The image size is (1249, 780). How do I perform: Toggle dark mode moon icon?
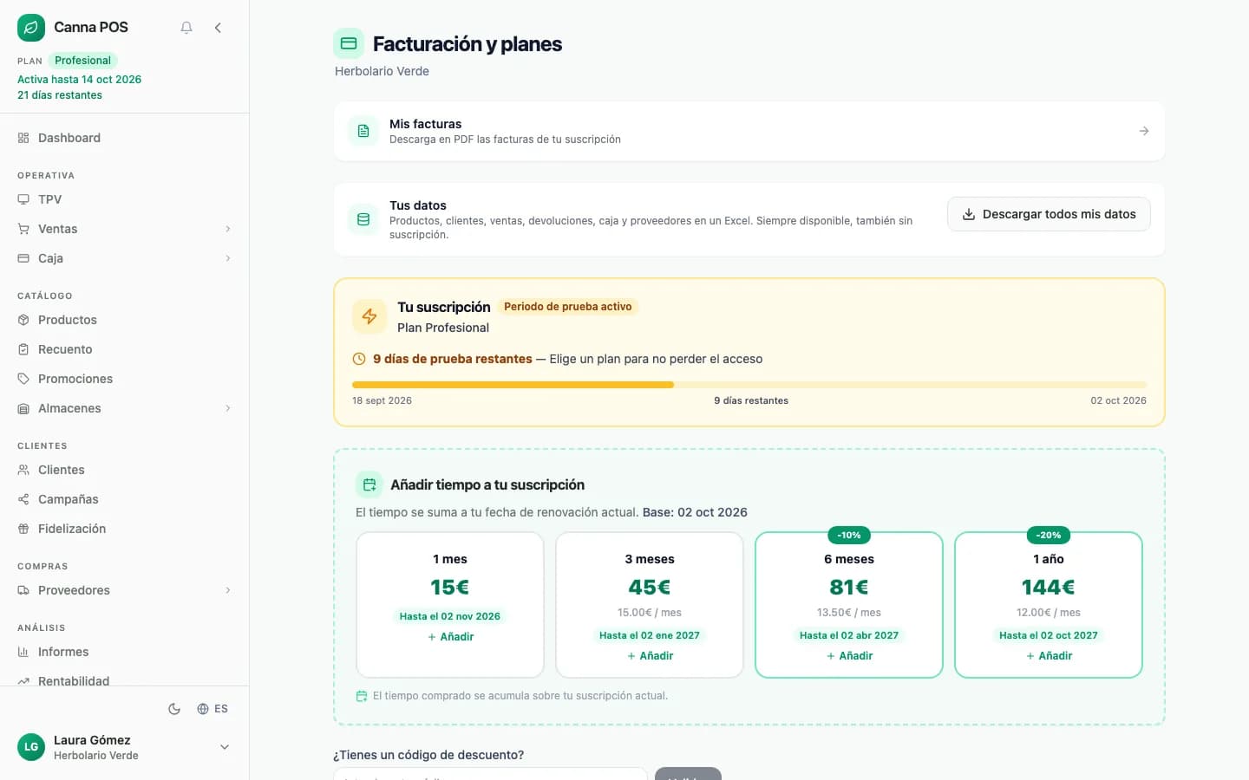(174, 709)
